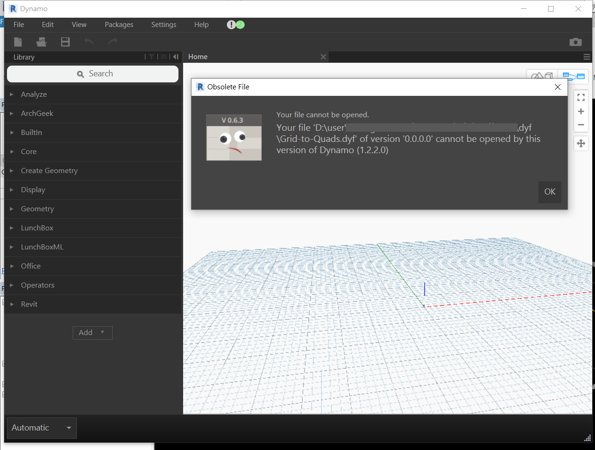Save the workspace using the disk icon
This screenshot has width=595, height=450.
point(65,42)
